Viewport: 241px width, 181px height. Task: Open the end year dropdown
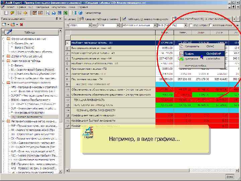118,25
